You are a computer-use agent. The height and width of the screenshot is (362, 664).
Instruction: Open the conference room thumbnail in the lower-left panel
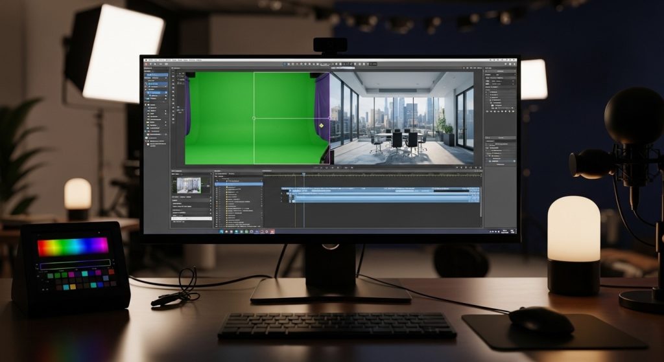tap(189, 185)
